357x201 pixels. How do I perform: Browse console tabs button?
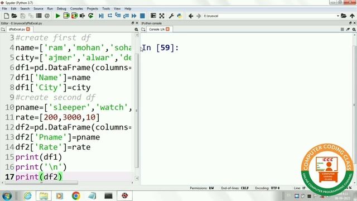click(x=143, y=30)
